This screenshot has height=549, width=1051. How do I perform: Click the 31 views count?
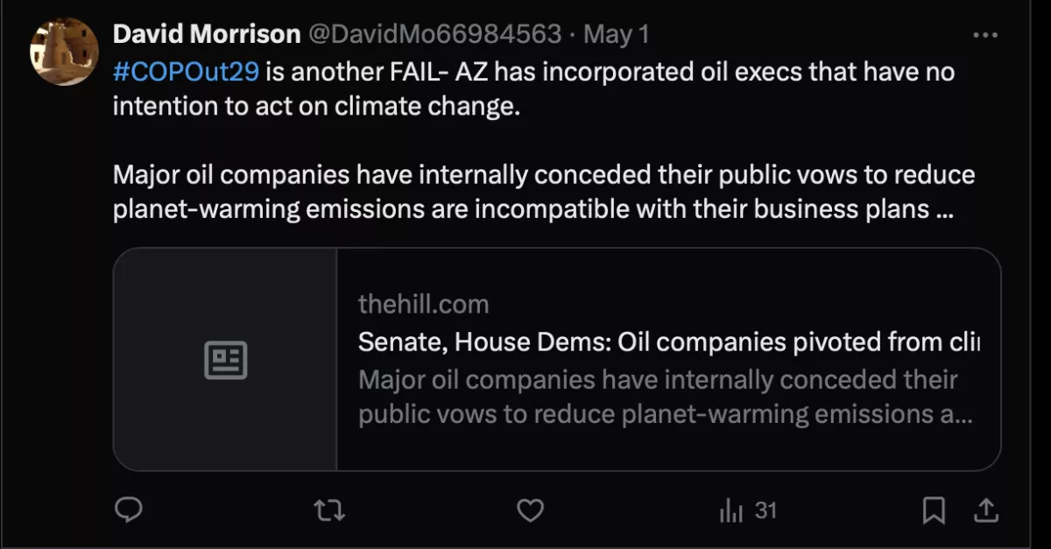click(x=766, y=510)
